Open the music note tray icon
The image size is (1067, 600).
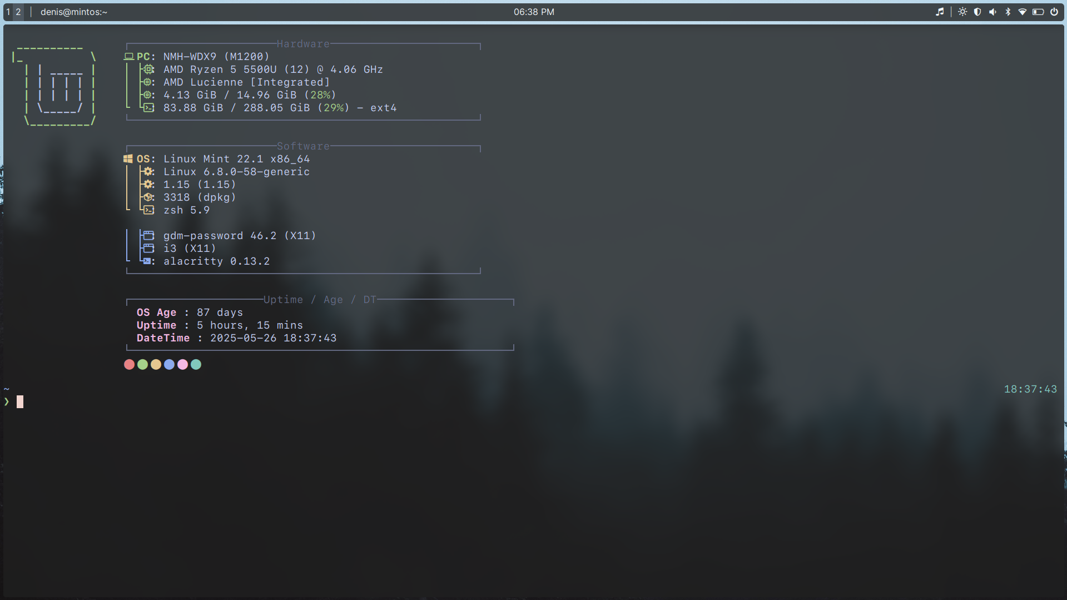coord(940,12)
